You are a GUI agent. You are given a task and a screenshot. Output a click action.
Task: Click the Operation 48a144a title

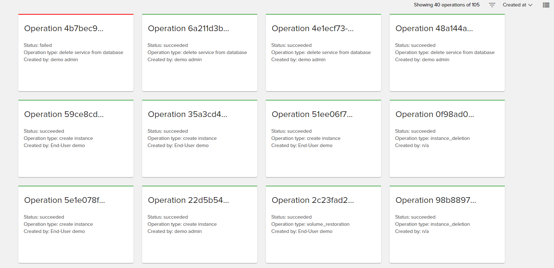(434, 28)
